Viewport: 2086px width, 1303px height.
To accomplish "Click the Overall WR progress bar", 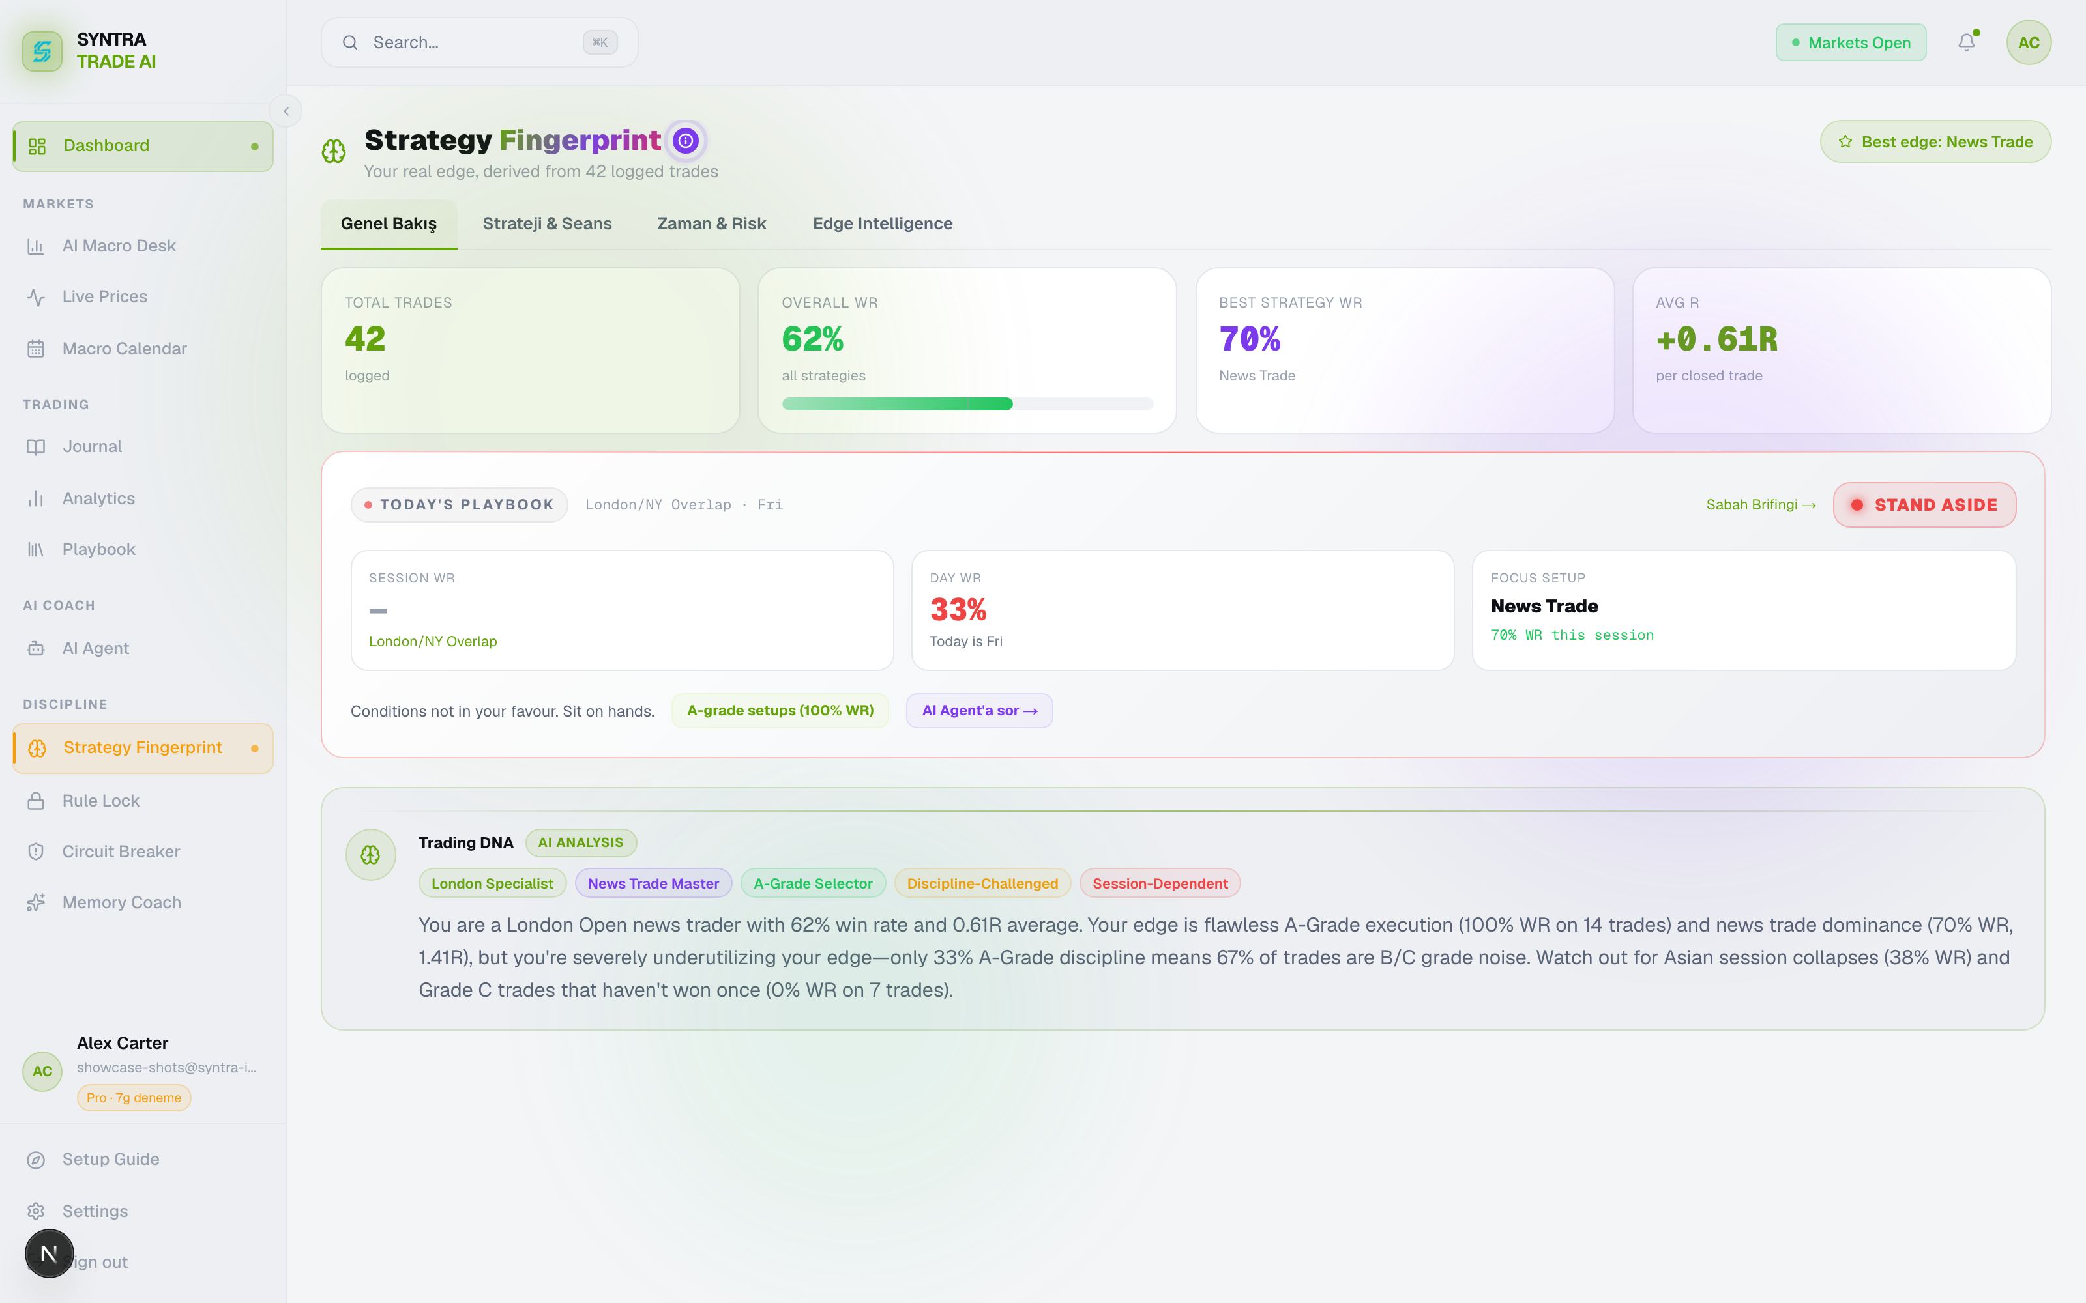I will tap(967, 404).
